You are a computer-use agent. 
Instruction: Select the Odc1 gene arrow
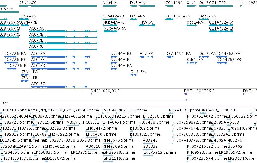point(191,6)
